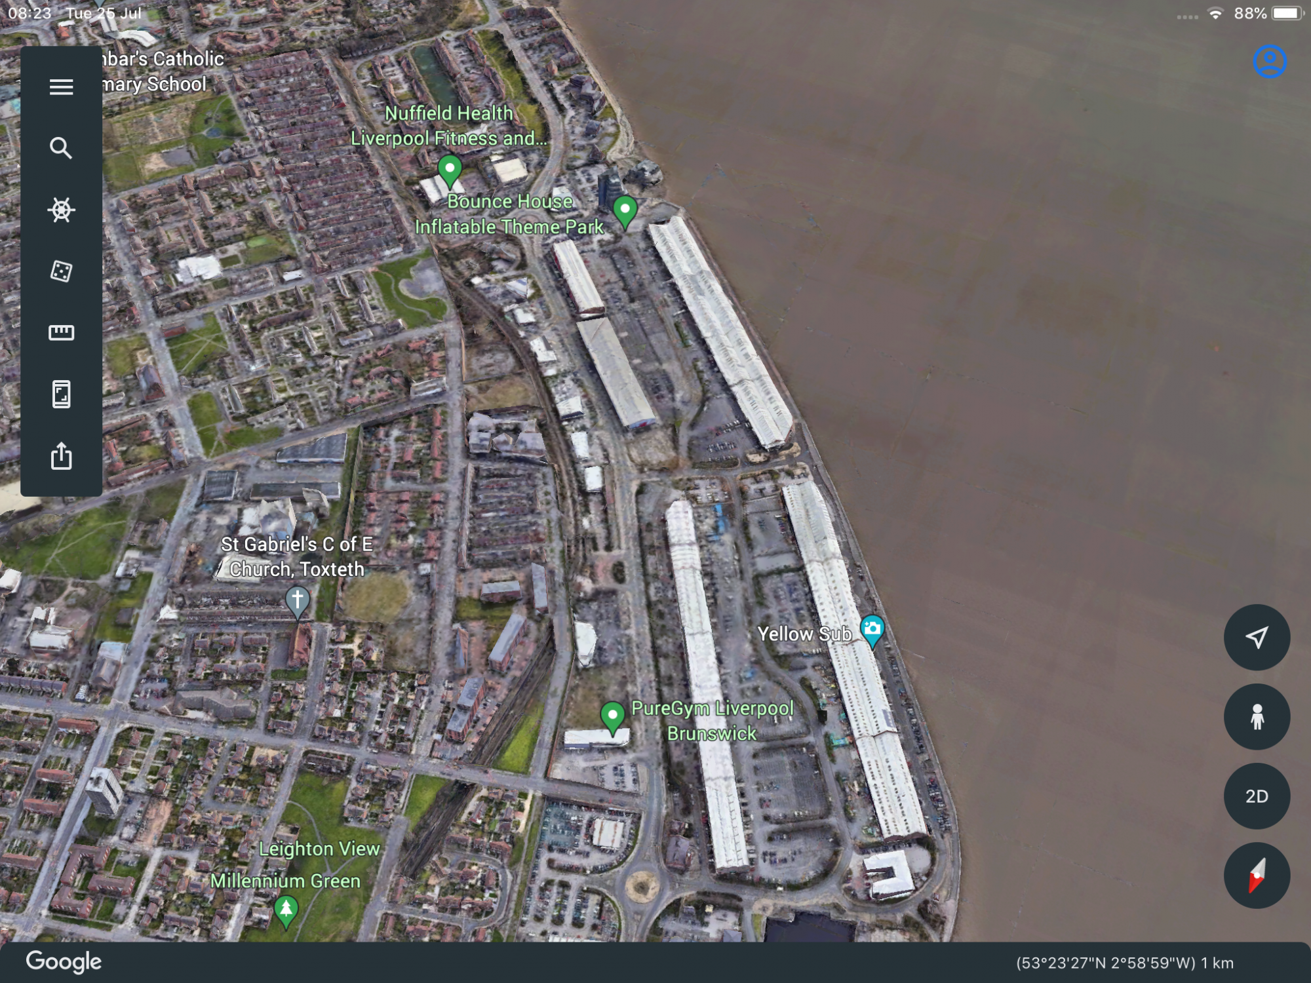Tap the Wi-Fi status icon
Viewport: 1311px width, 983px height.
[x=1215, y=13]
